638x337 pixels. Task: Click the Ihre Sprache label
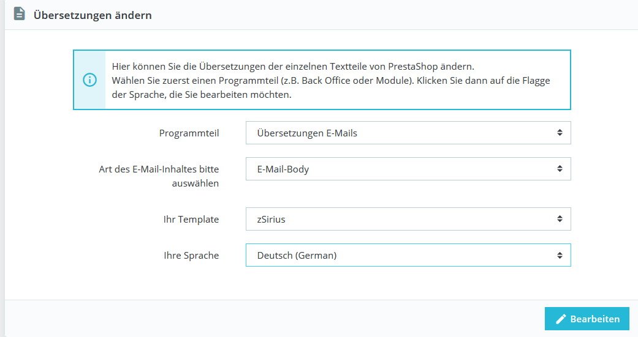coord(188,256)
